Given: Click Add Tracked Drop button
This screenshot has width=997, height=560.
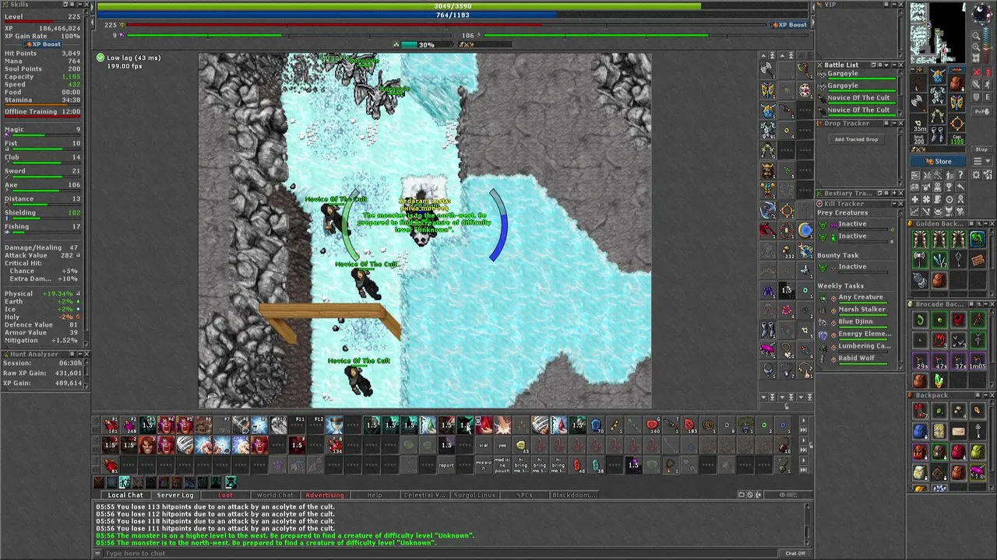Looking at the screenshot, I should click(856, 139).
